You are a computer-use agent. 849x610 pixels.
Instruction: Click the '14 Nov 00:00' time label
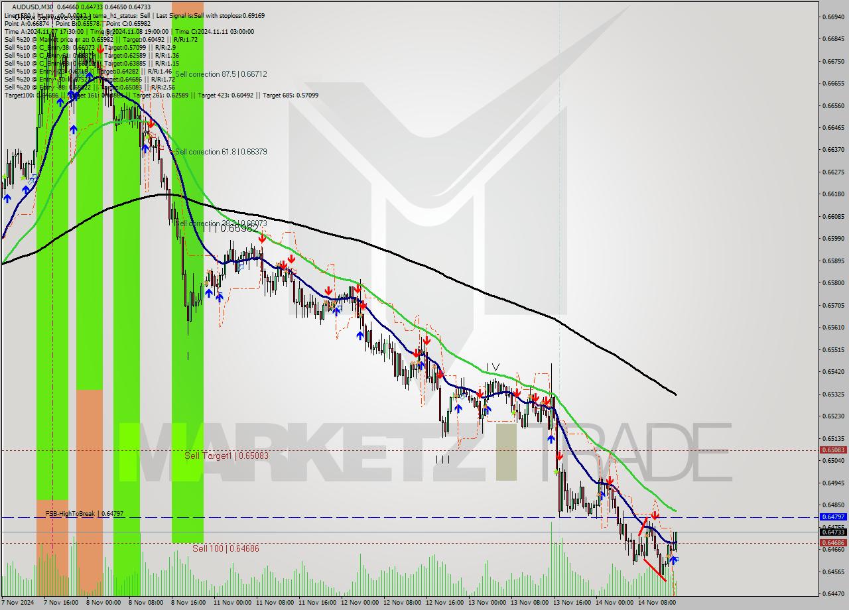click(614, 603)
